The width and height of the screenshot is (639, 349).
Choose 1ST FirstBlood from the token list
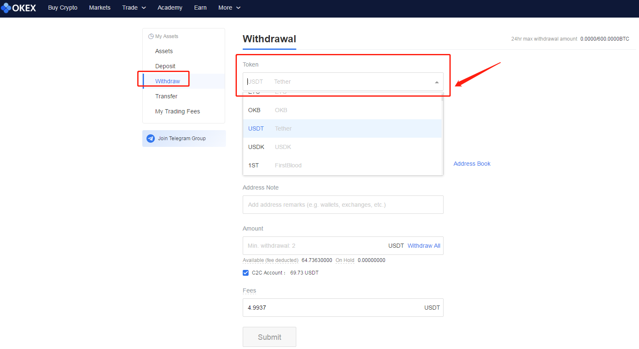click(x=342, y=165)
